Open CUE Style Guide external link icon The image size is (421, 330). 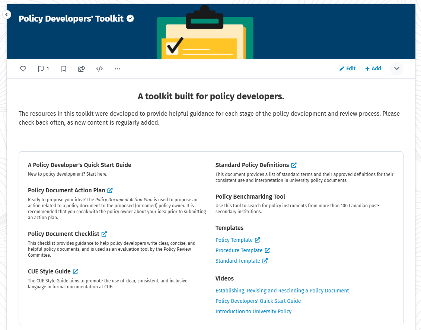click(x=76, y=272)
